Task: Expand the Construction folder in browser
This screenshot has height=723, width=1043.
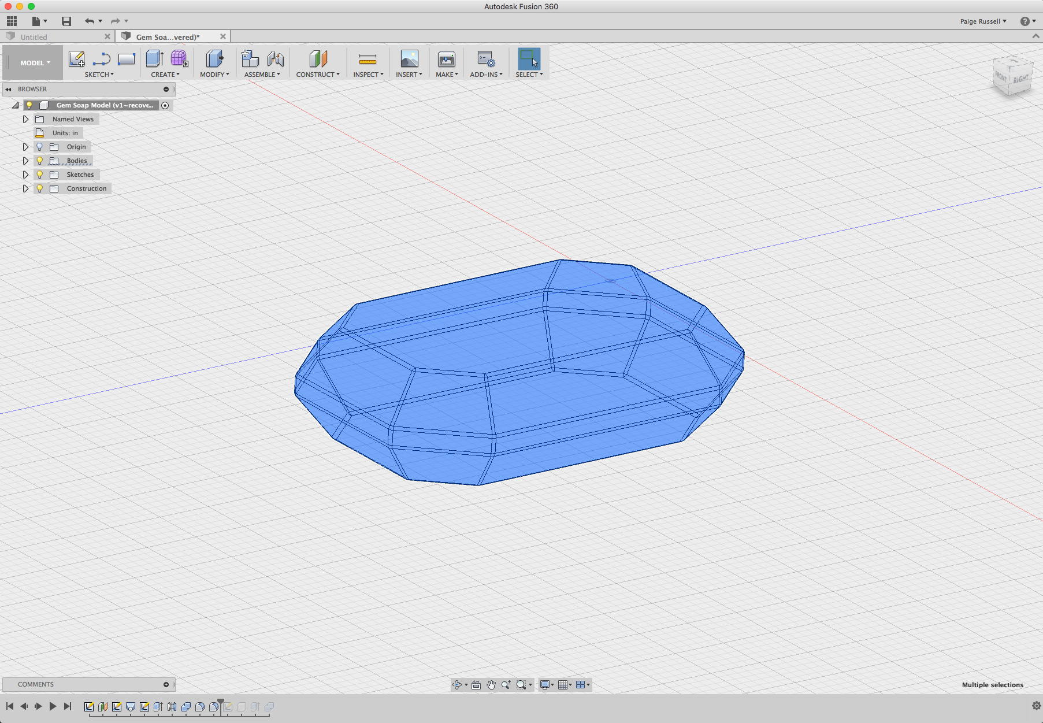Action: point(25,188)
